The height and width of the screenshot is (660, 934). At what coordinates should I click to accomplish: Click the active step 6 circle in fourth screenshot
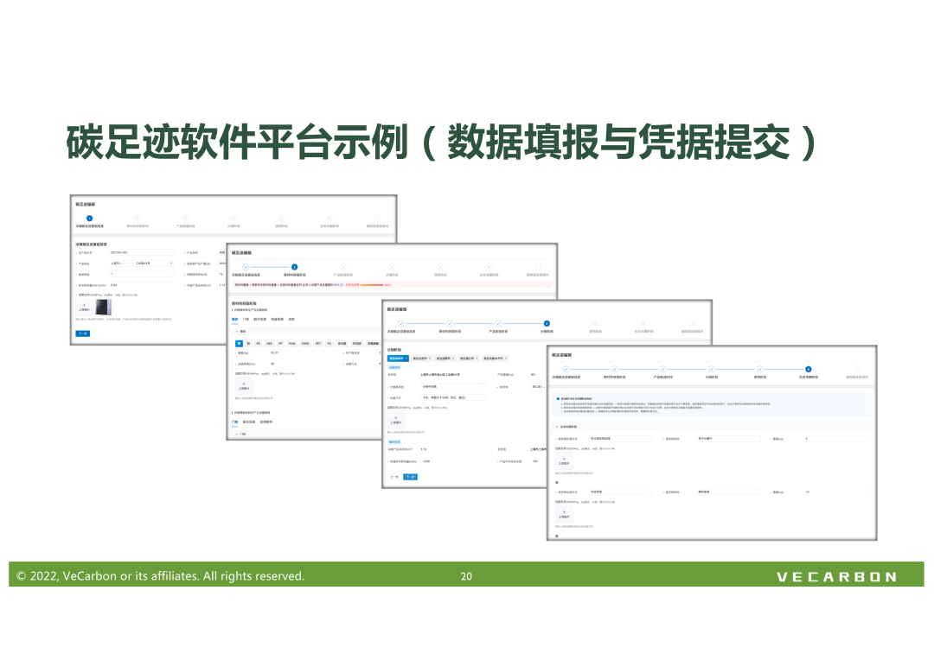coord(809,369)
